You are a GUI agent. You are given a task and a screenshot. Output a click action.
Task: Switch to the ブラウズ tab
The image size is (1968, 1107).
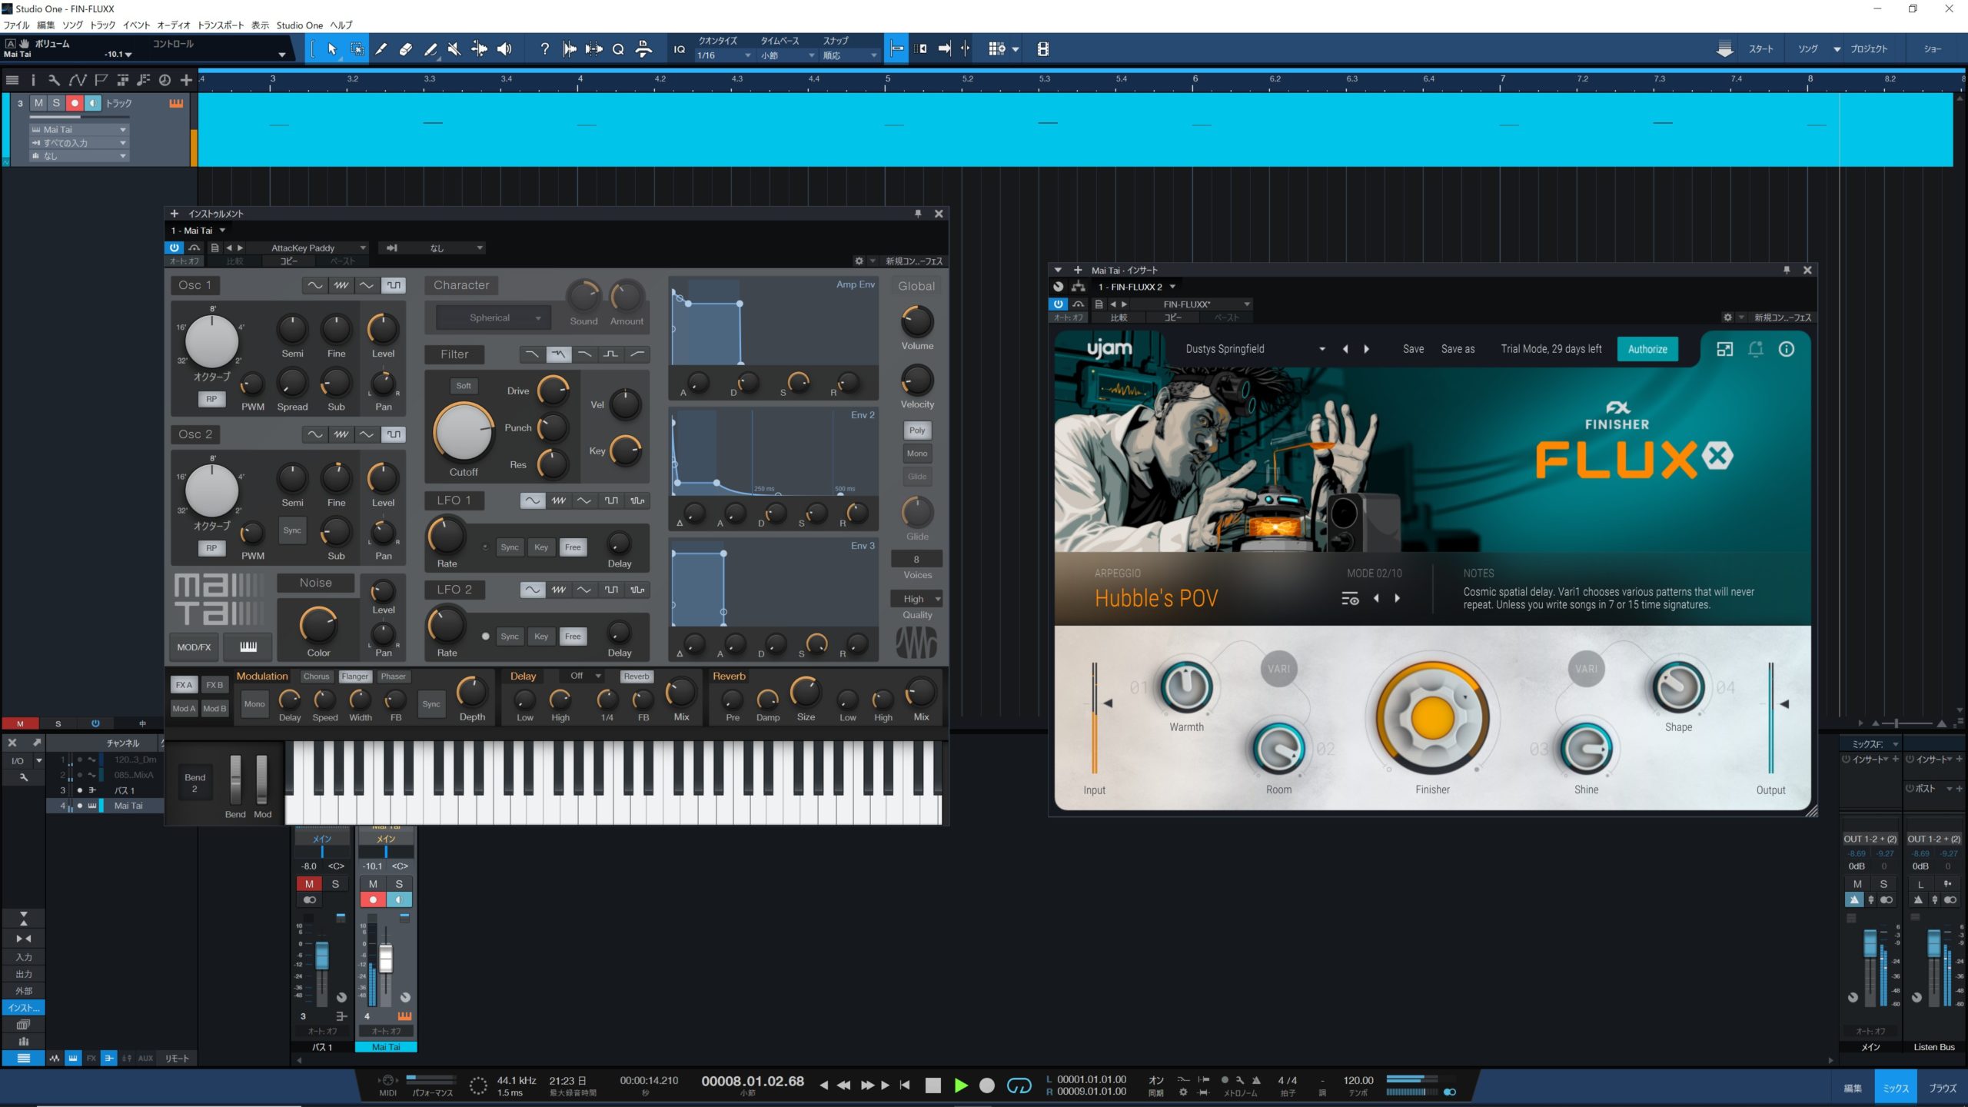[x=1942, y=1088]
